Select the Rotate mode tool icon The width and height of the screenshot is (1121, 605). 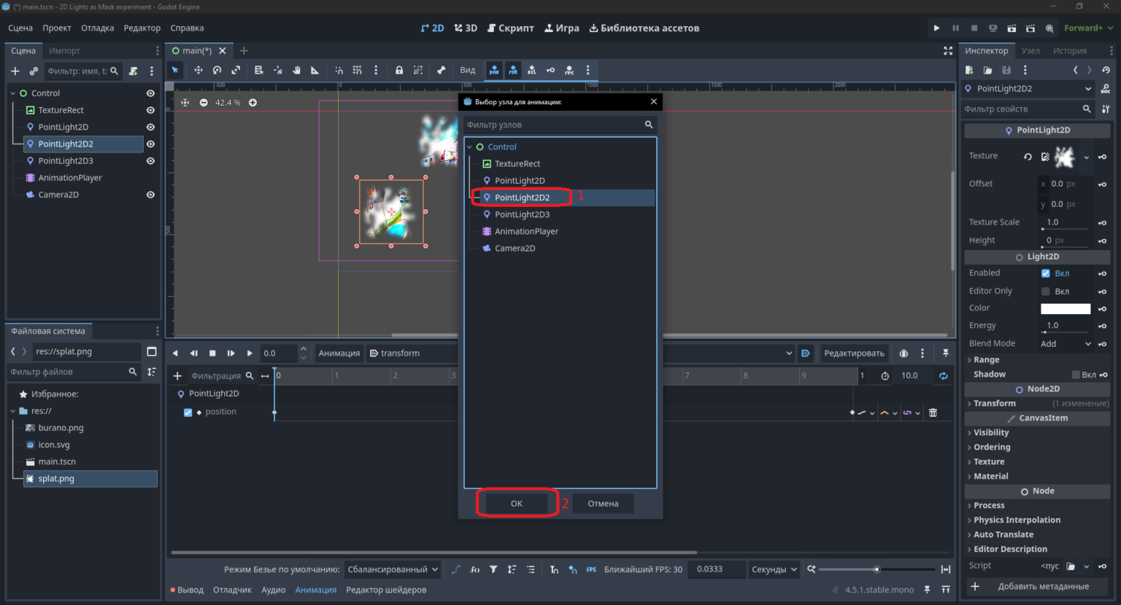click(217, 71)
